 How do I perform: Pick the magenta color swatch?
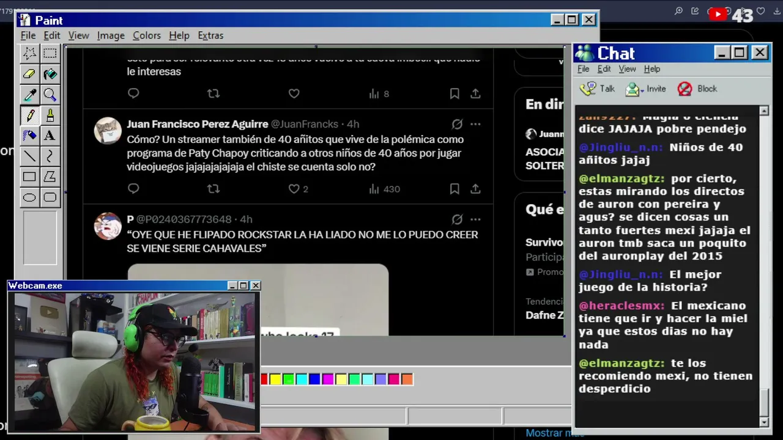(x=328, y=380)
